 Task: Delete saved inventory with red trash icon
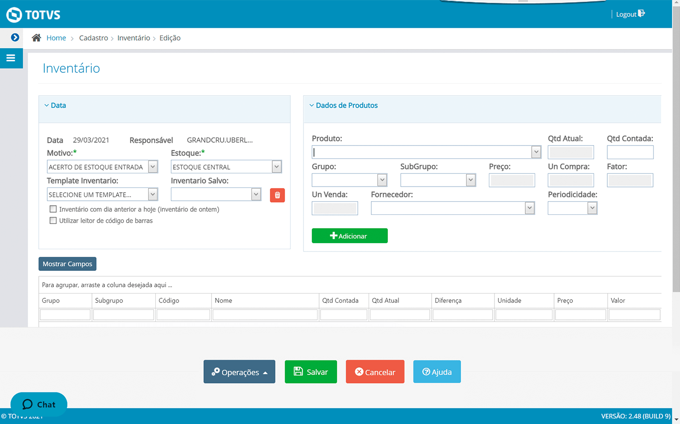(x=277, y=195)
